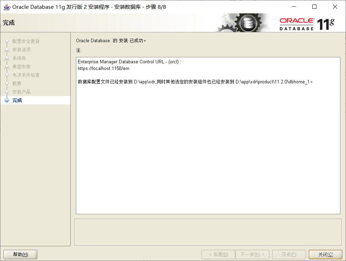Select the 概要 step
346x261 pixels.
click(x=17, y=83)
